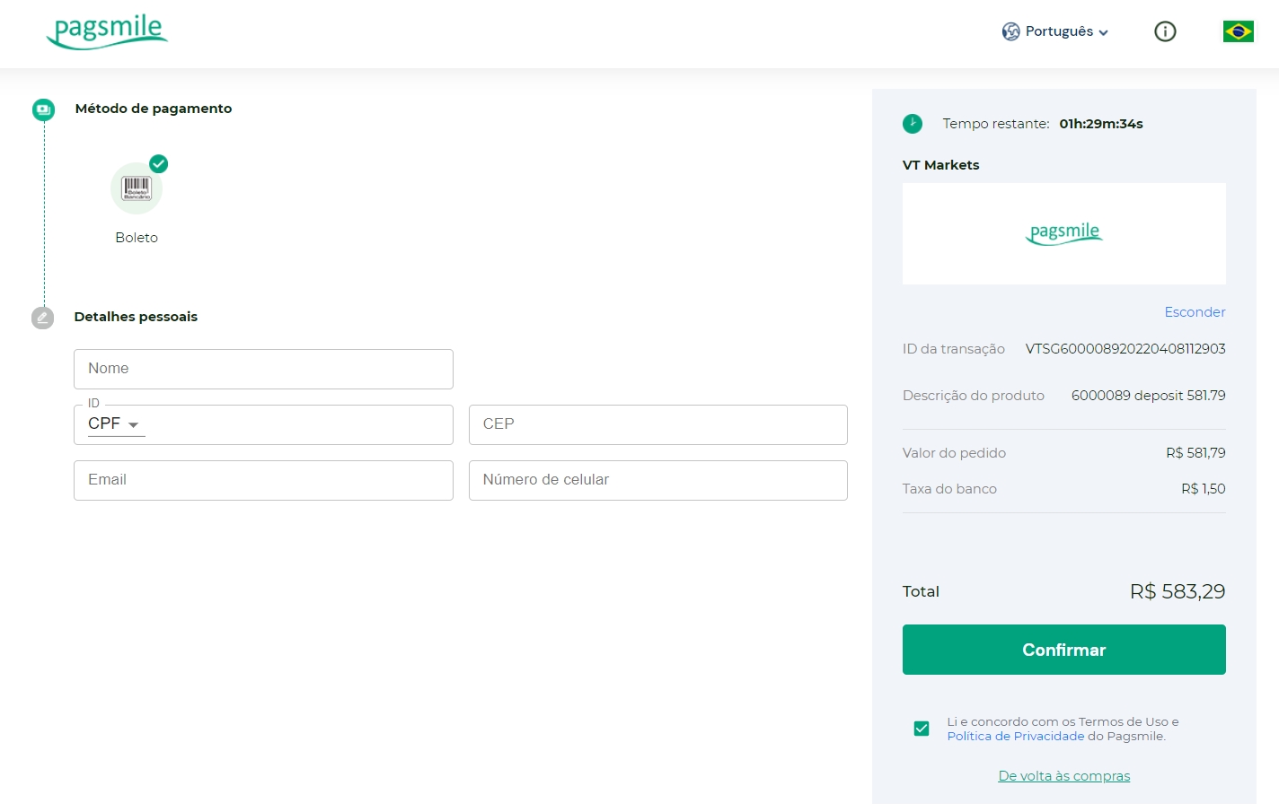The height and width of the screenshot is (812, 1279).
Task: Click the Brazil flag icon
Action: pos(1238,31)
